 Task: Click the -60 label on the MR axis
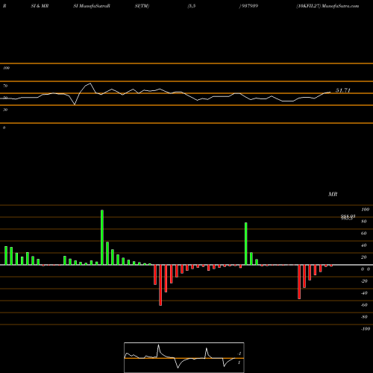364,305
